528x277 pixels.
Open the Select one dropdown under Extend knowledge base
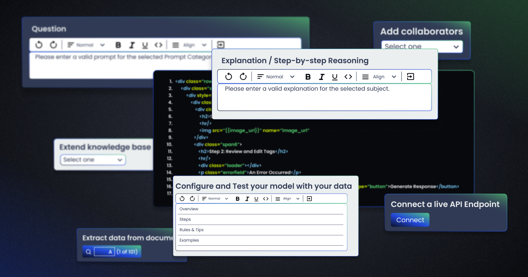(x=93, y=160)
